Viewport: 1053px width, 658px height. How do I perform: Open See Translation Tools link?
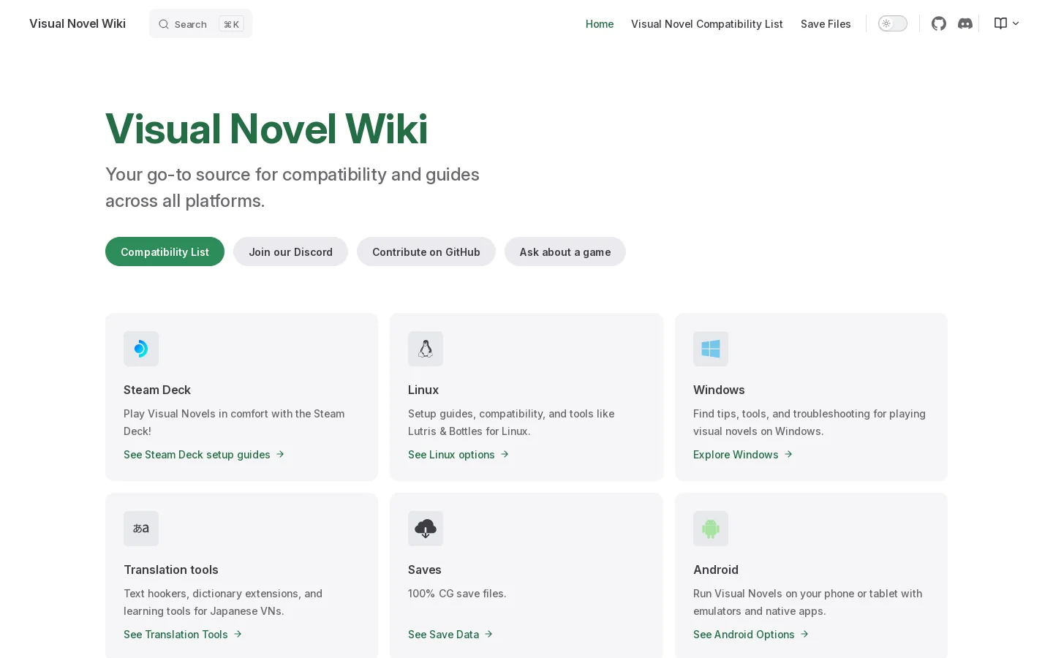(x=183, y=635)
